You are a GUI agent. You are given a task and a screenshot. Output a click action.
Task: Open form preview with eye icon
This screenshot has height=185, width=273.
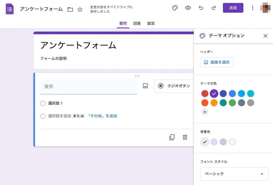(188, 8)
